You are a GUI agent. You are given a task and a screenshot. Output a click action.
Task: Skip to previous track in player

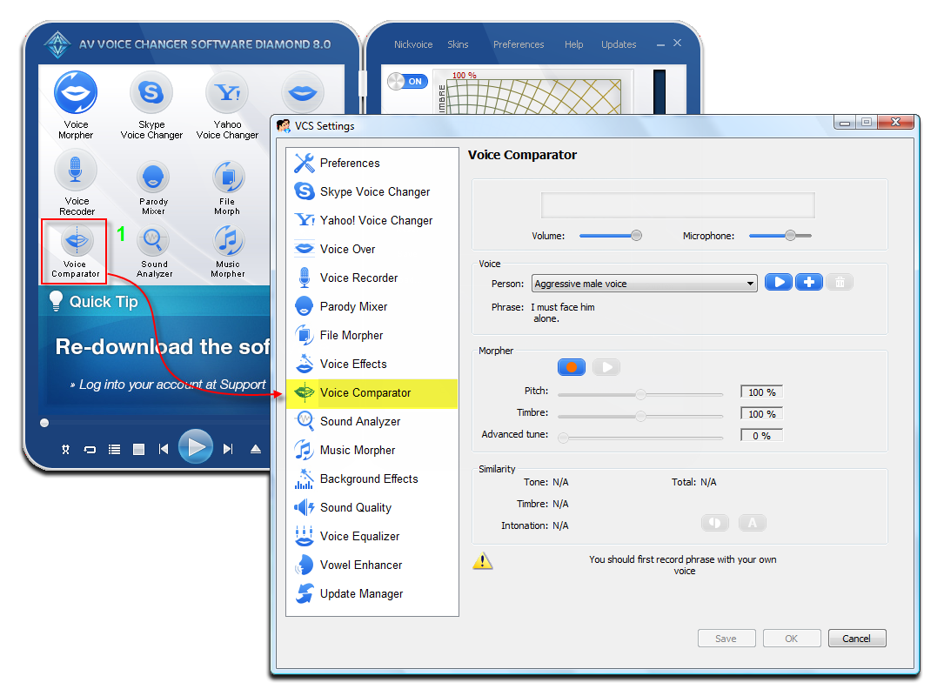click(164, 449)
